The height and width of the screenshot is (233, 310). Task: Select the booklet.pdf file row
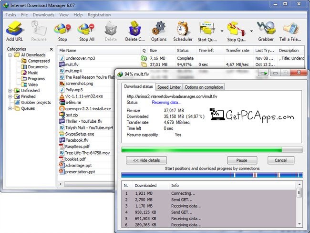pyautogui.click(x=86, y=159)
